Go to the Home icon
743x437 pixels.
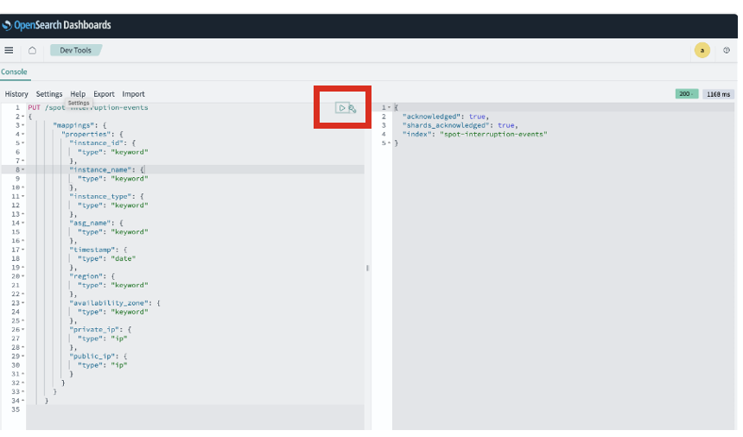tap(32, 50)
